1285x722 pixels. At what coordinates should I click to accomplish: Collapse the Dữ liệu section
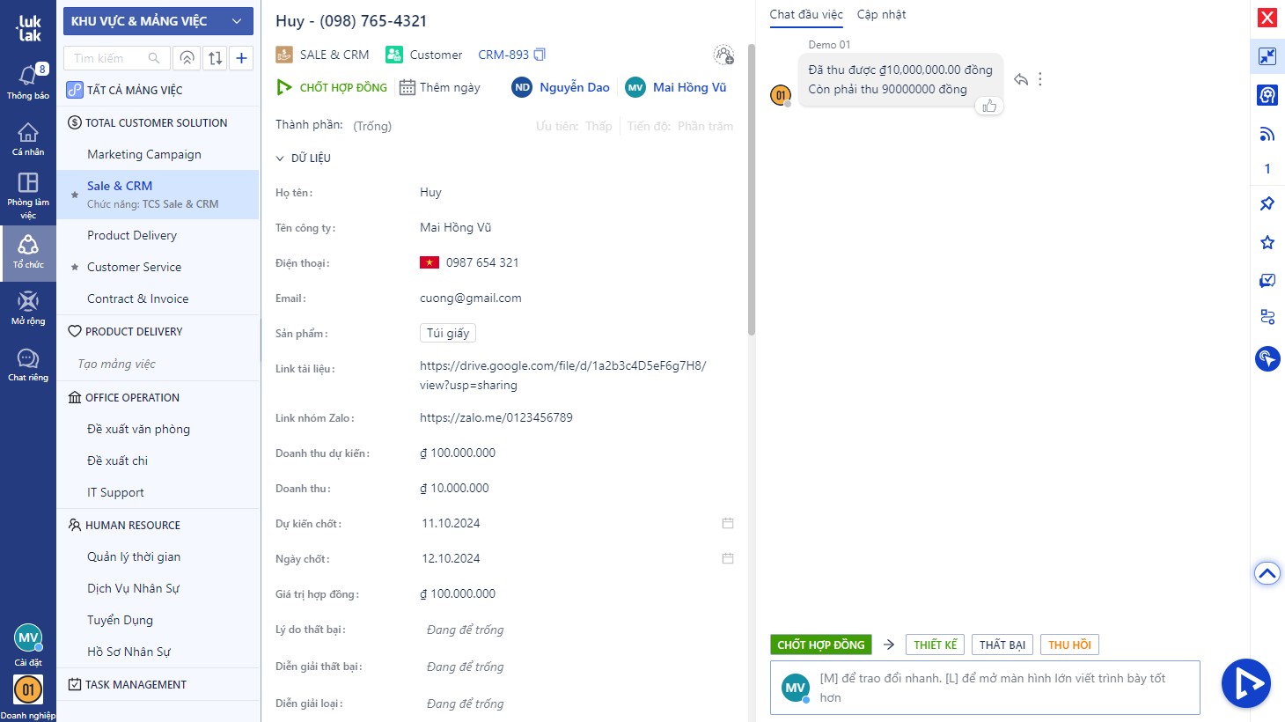(x=280, y=158)
